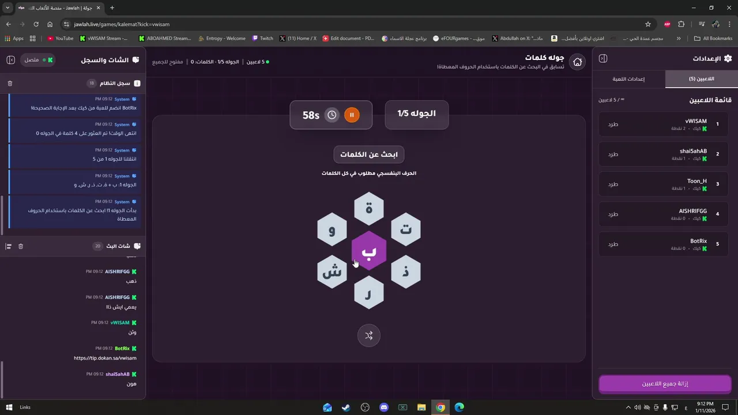
Task: Open the Entropy - Welcome bookmark
Action: 221,39
